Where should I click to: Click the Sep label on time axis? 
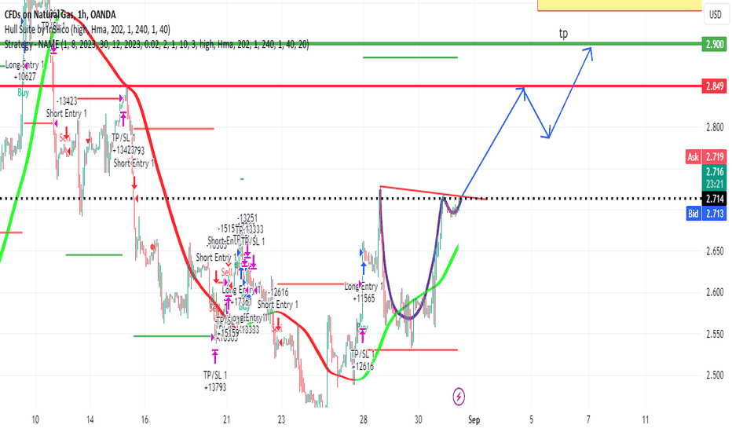(x=474, y=420)
